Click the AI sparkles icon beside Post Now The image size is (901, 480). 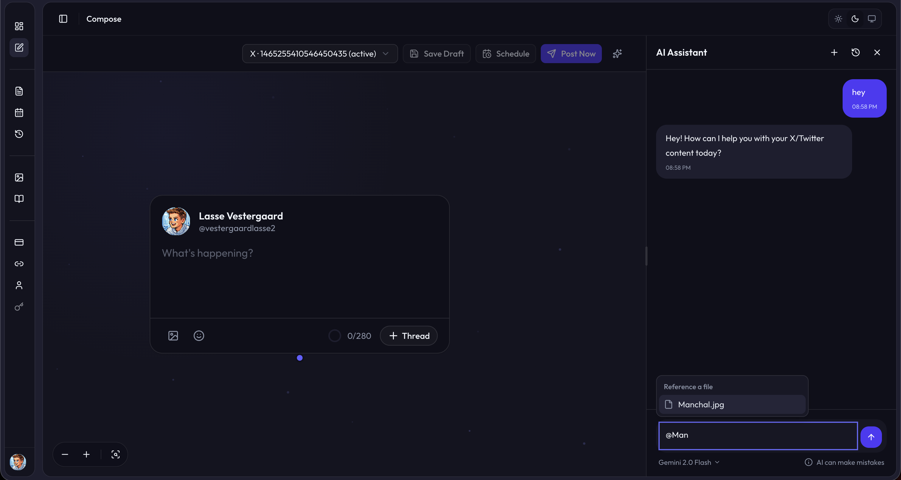tap(617, 54)
